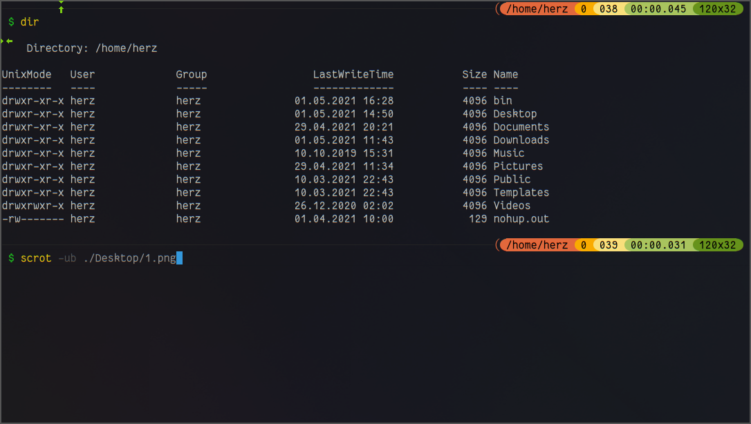Click the '-rw-------' mode of nohup.out
This screenshot has width=751, height=424.
pos(33,219)
